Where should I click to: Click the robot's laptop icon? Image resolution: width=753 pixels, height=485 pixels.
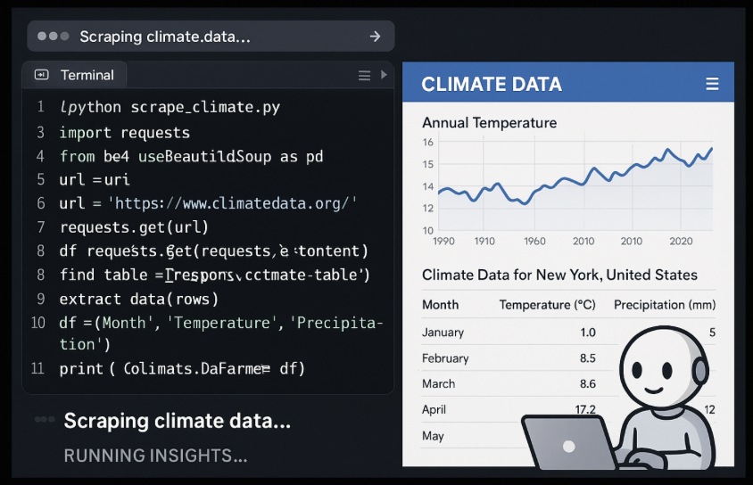pos(566,442)
